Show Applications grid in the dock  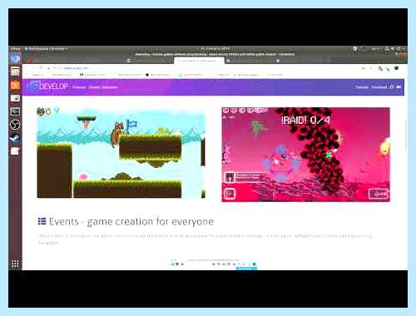pyautogui.click(x=15, y=264)
